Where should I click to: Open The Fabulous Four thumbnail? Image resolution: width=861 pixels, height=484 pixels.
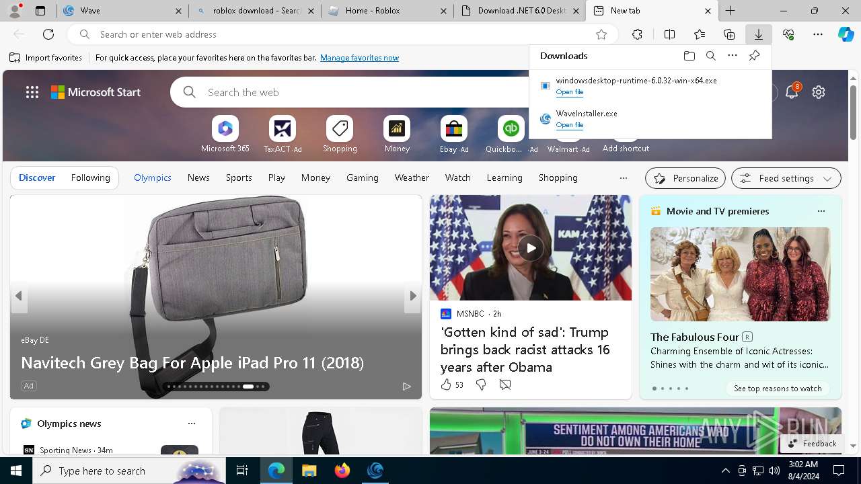(x=740, y=274)
